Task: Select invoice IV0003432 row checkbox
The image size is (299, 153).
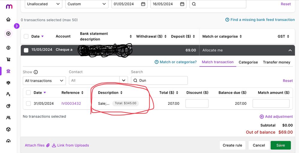Action: [28, 104]
